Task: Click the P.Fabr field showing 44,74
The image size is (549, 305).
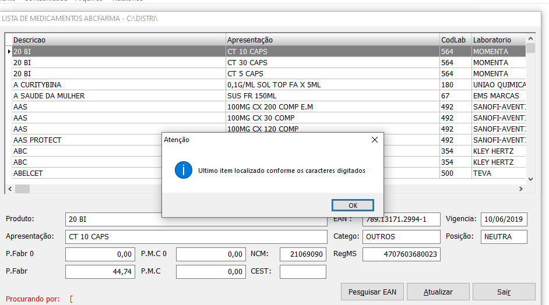Action: pos(100,272)
